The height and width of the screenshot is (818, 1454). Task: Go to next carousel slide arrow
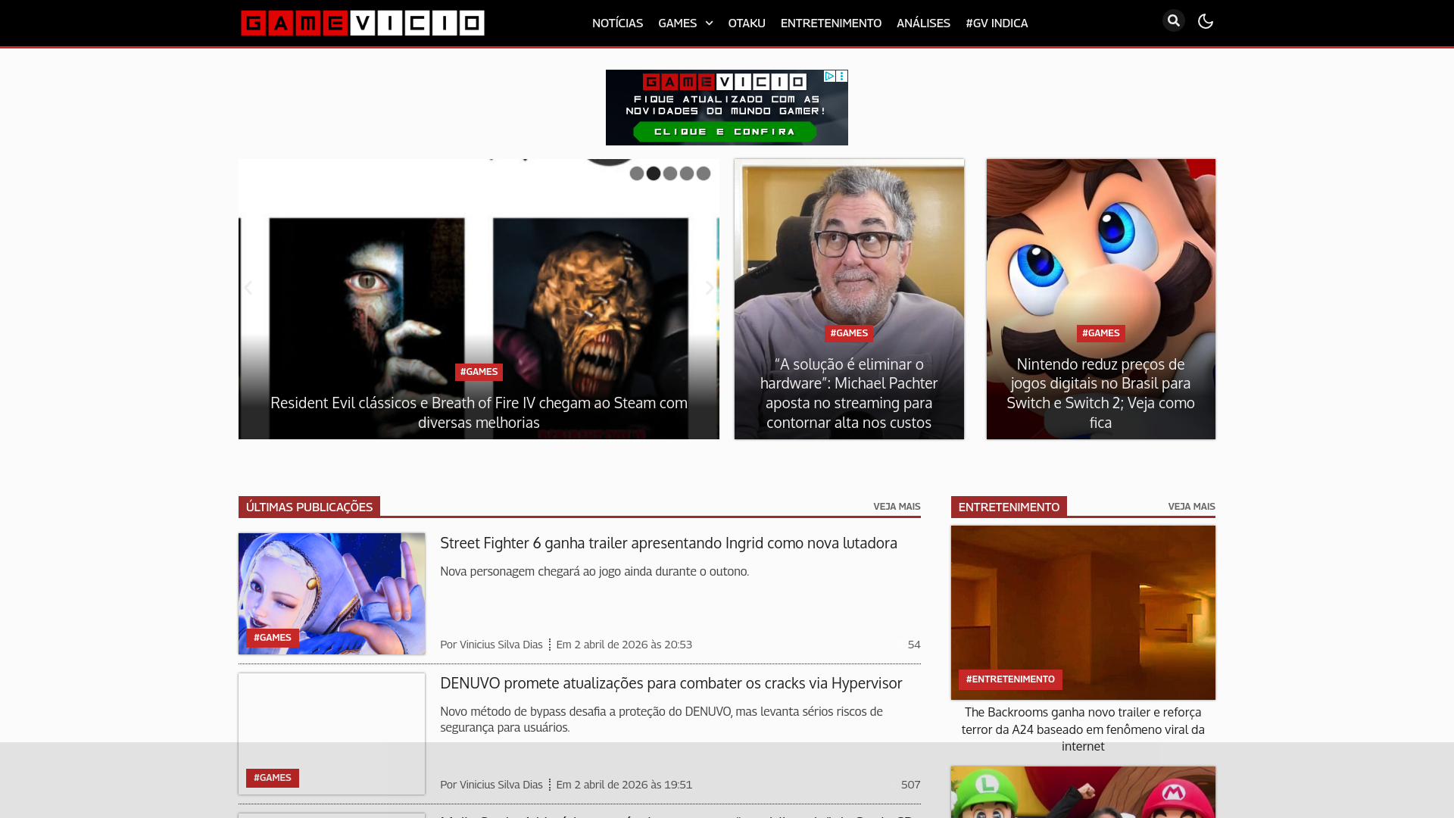coord(710,288)
